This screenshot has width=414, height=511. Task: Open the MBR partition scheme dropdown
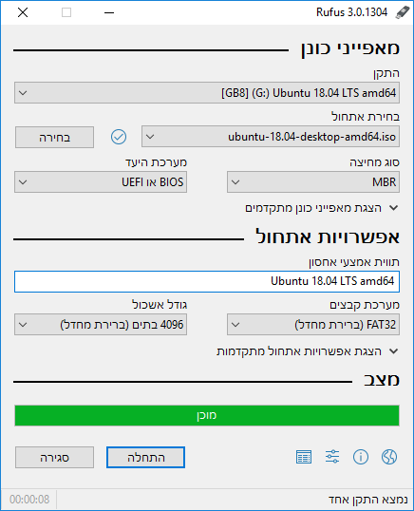[x=313, y=182]
